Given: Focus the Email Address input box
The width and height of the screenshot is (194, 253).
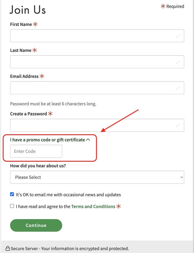Looking at the screenshot, I should (x=92, y=88).
